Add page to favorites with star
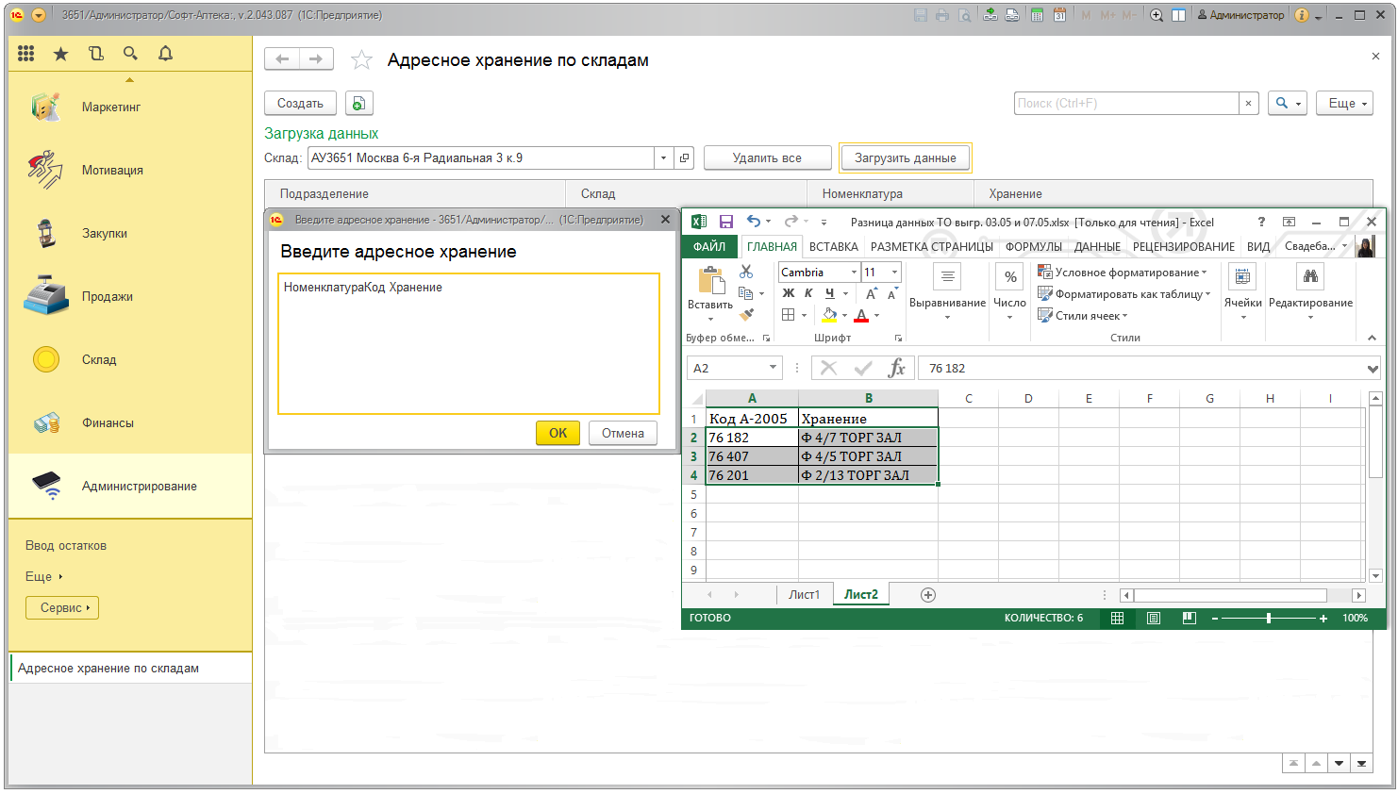Image resolution: width=1398 pixels, height=794 pixels. [361, 60]
